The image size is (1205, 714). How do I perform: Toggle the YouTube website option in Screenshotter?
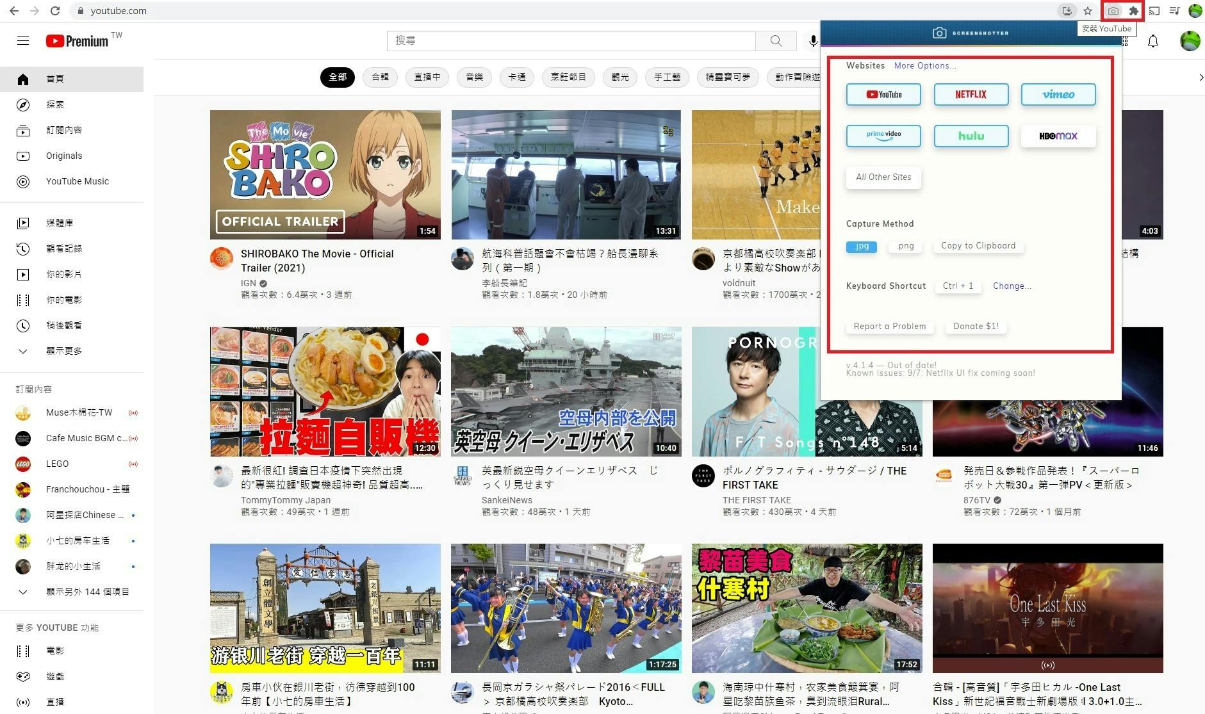883,95
